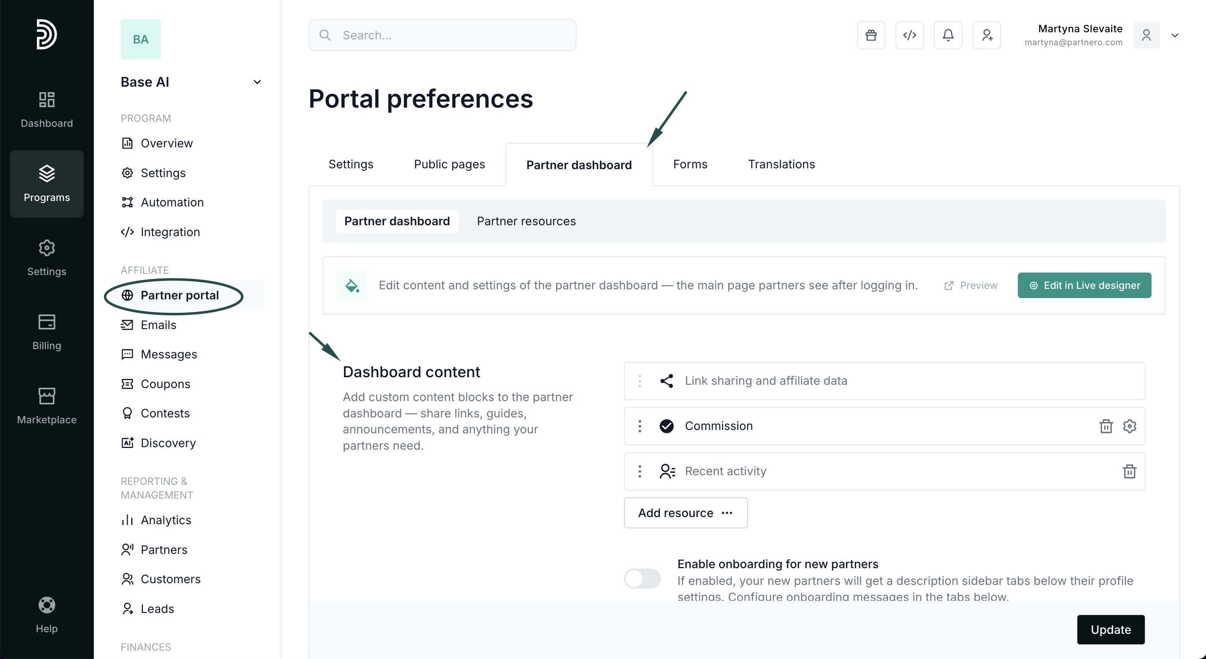Click the Update button
The width and height of the screenshot is (1206, 659).
(x=1110, y=630)
